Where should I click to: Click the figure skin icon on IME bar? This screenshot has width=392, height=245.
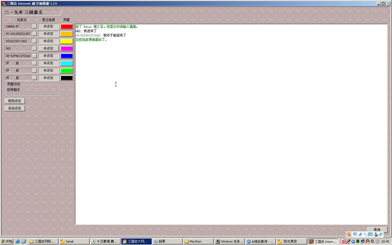[376, 234]
